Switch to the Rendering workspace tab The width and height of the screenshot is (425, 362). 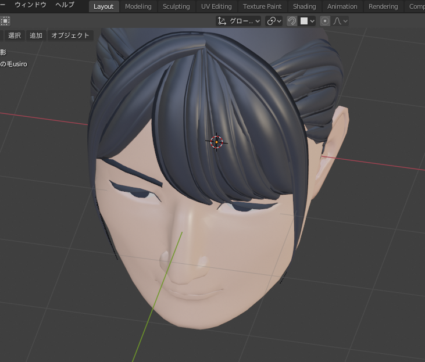(x=383, y=6)
